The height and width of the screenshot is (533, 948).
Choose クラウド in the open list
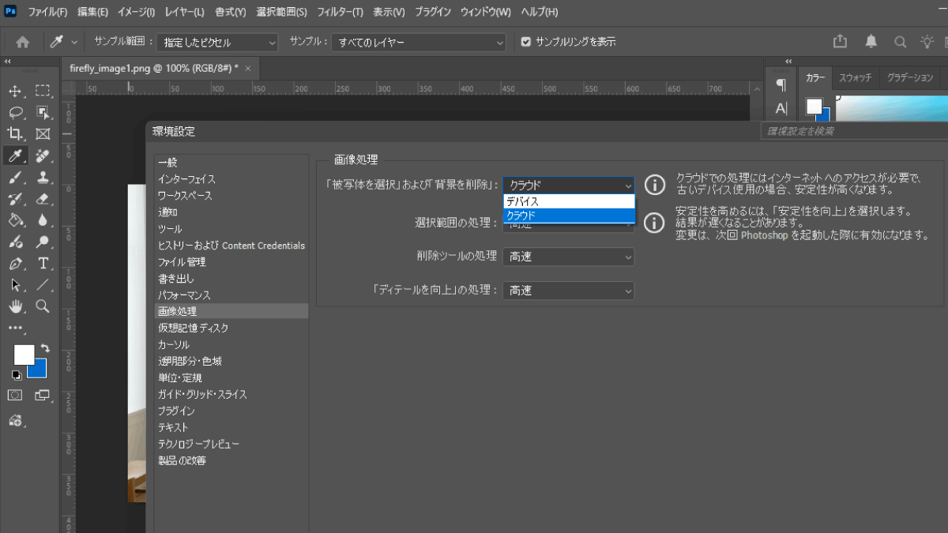click(569, 215)
